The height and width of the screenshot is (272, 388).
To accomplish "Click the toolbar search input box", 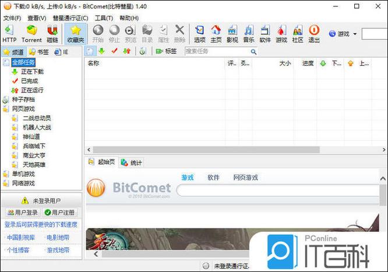I will (x=375, y=34).
